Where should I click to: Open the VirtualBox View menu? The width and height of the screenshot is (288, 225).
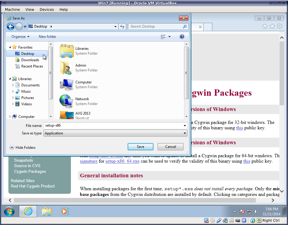click(x=30, y=10)
